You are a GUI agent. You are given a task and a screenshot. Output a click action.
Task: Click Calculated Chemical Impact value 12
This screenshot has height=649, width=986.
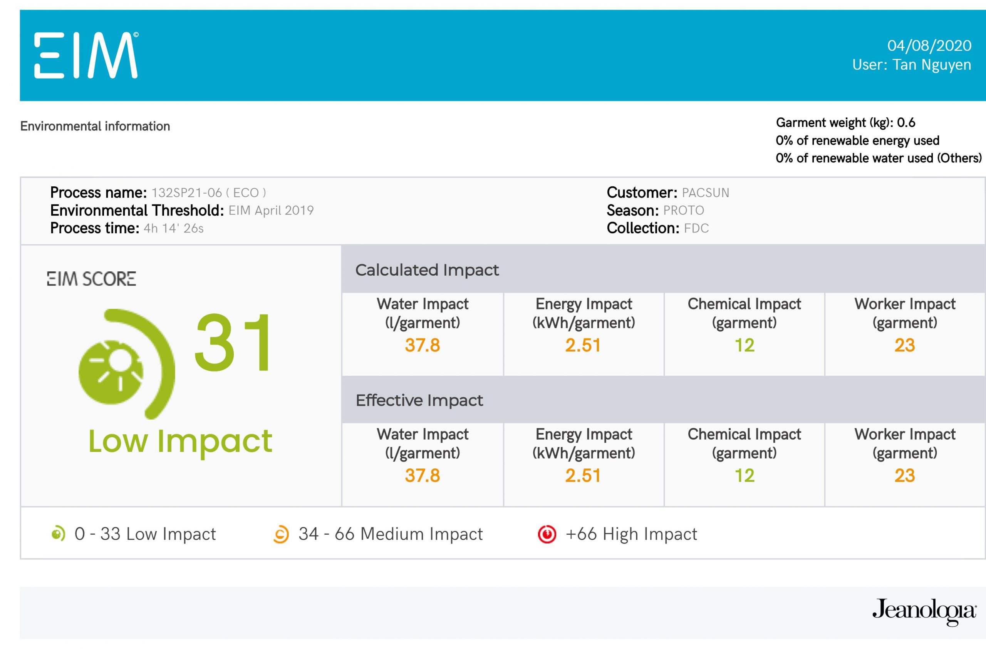pyautogui.click(x=745, y=345)
